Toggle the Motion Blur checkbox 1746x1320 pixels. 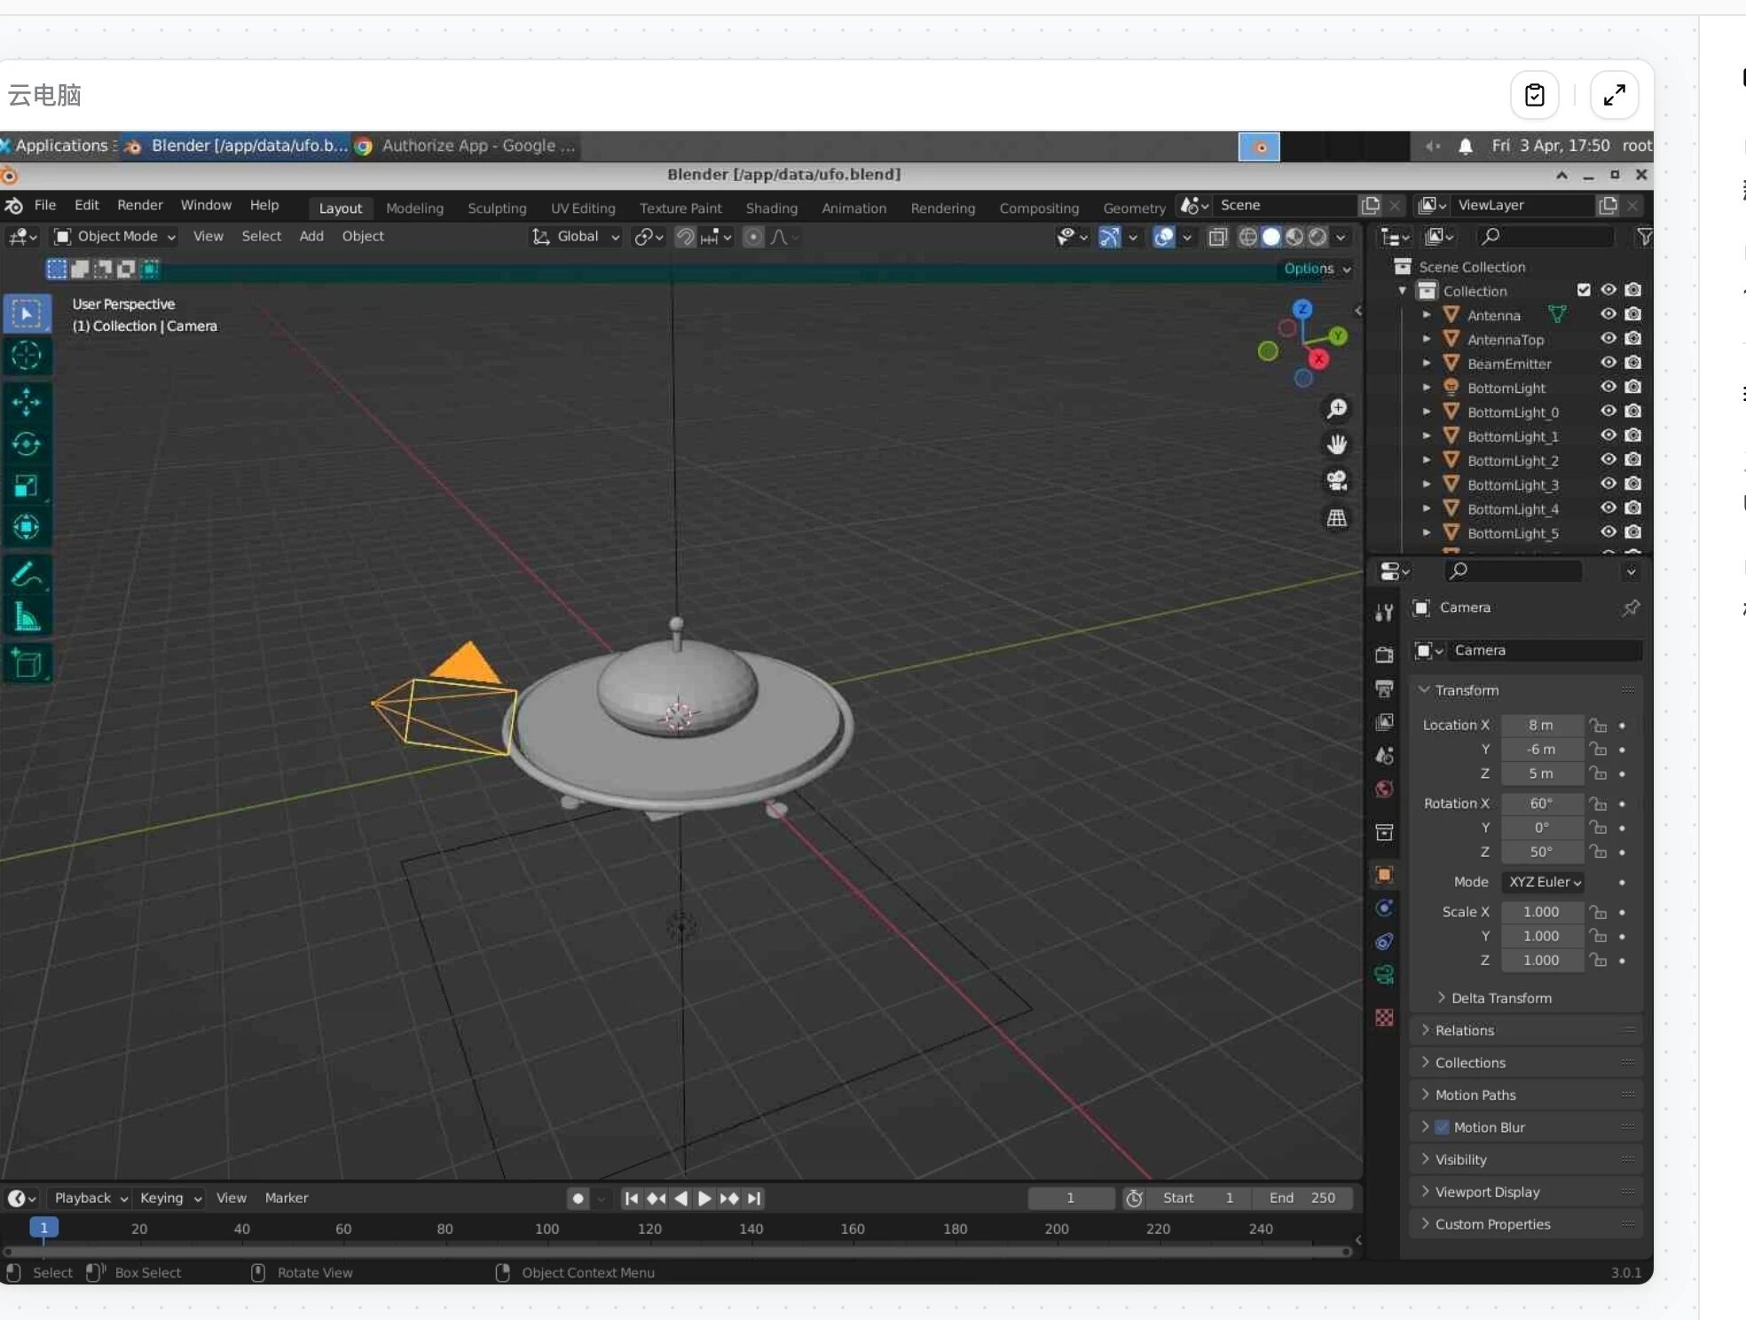click(1443, 1127)
